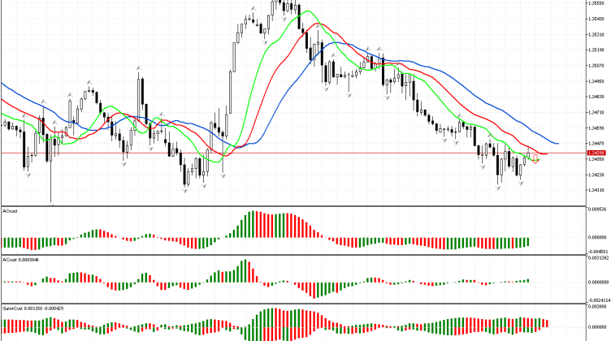Click the 0.000536 AOcust scale value
This screenshot has height=341, width=611.
point(598,209)
